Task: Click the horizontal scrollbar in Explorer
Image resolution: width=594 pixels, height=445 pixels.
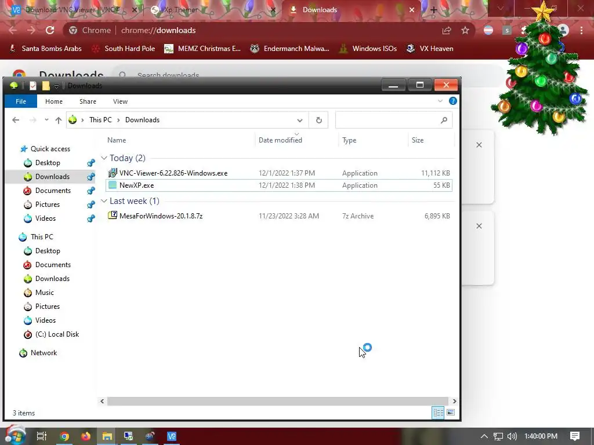Action: pyautogui.click(x=277, y=401)
